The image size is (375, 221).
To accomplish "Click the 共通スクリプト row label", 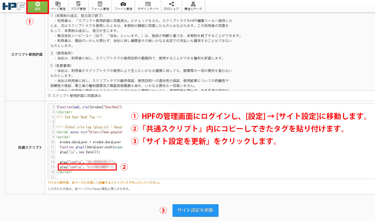I will [30, 147].
